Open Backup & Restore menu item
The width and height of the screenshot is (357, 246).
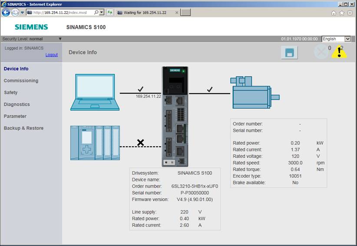coord(24,128)
